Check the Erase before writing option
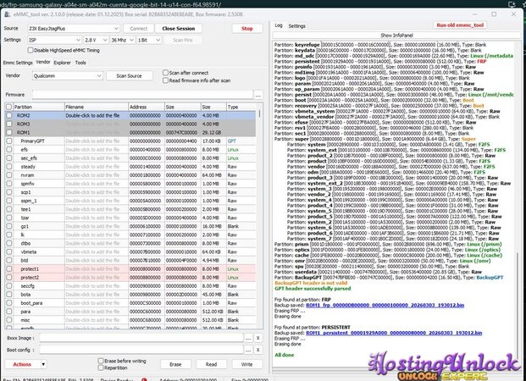526x381 pixels. [100, 360]
